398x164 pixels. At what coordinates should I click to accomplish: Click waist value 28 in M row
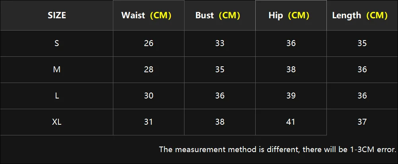[x=149, y=69]
